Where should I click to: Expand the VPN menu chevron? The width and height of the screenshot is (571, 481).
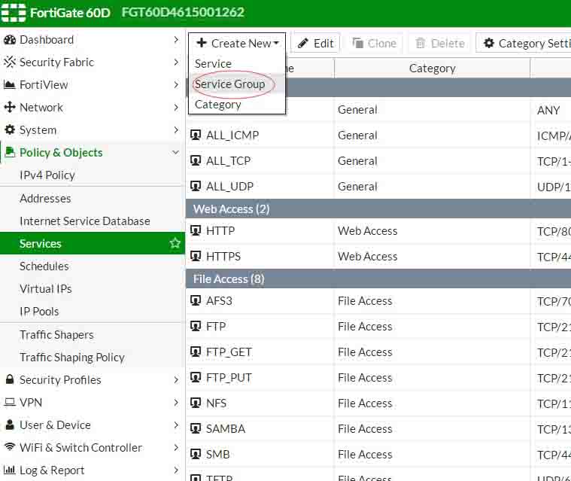tap(176, 402)
